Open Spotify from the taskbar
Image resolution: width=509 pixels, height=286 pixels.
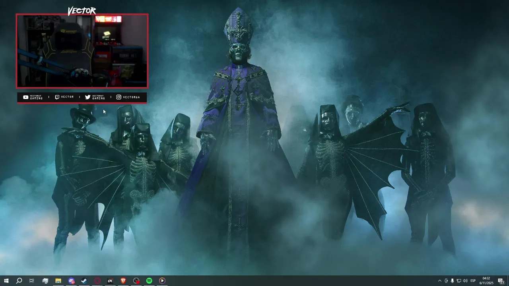click(x=149, y=281)
